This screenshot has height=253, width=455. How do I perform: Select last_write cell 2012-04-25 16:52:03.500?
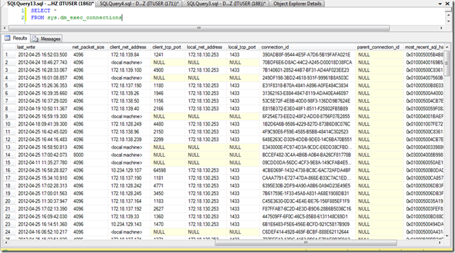(x=43, y=55)
